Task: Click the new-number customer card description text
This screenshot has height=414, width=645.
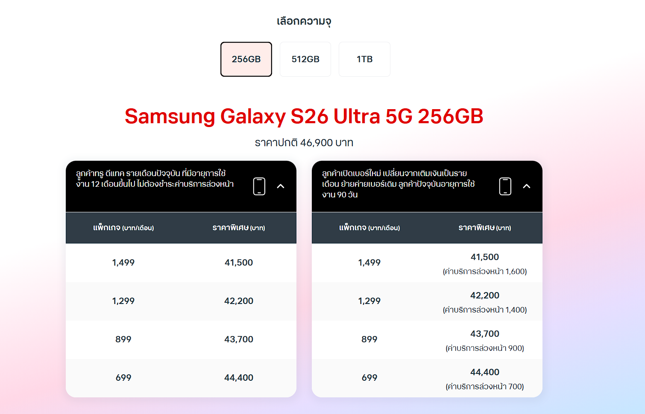Action: (x=398, y=184)
